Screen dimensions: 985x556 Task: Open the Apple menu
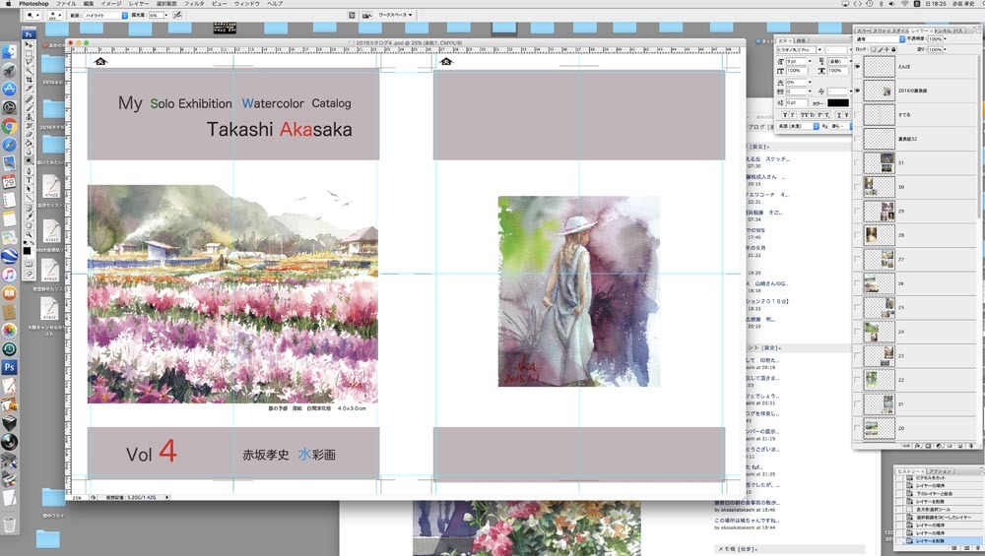click(8, 4)
